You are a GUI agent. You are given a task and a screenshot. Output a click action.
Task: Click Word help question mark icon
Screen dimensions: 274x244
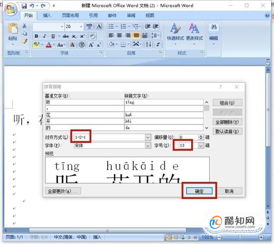267,16
